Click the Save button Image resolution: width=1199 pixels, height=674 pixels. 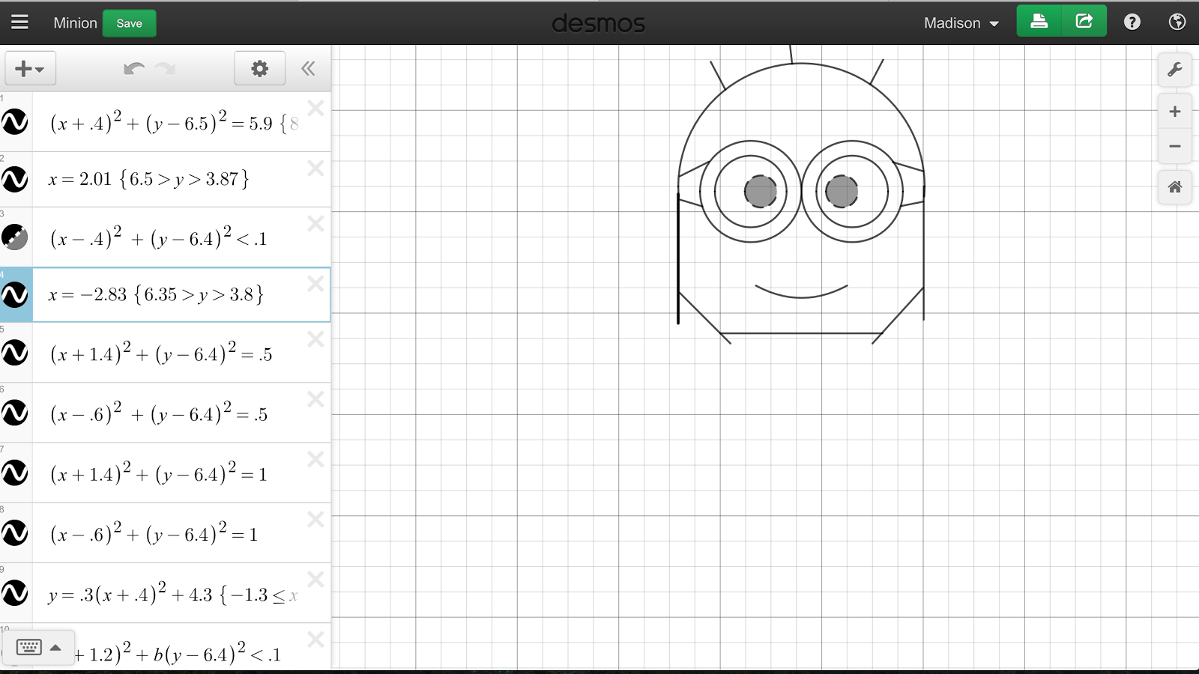click(129, 23)
